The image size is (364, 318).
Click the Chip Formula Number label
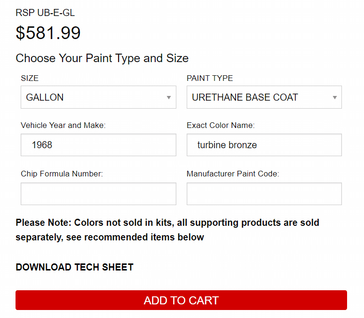pos(62,174)
